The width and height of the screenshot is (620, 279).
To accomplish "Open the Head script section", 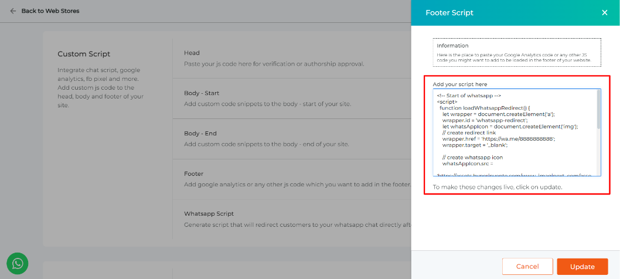I will [292, 58].
